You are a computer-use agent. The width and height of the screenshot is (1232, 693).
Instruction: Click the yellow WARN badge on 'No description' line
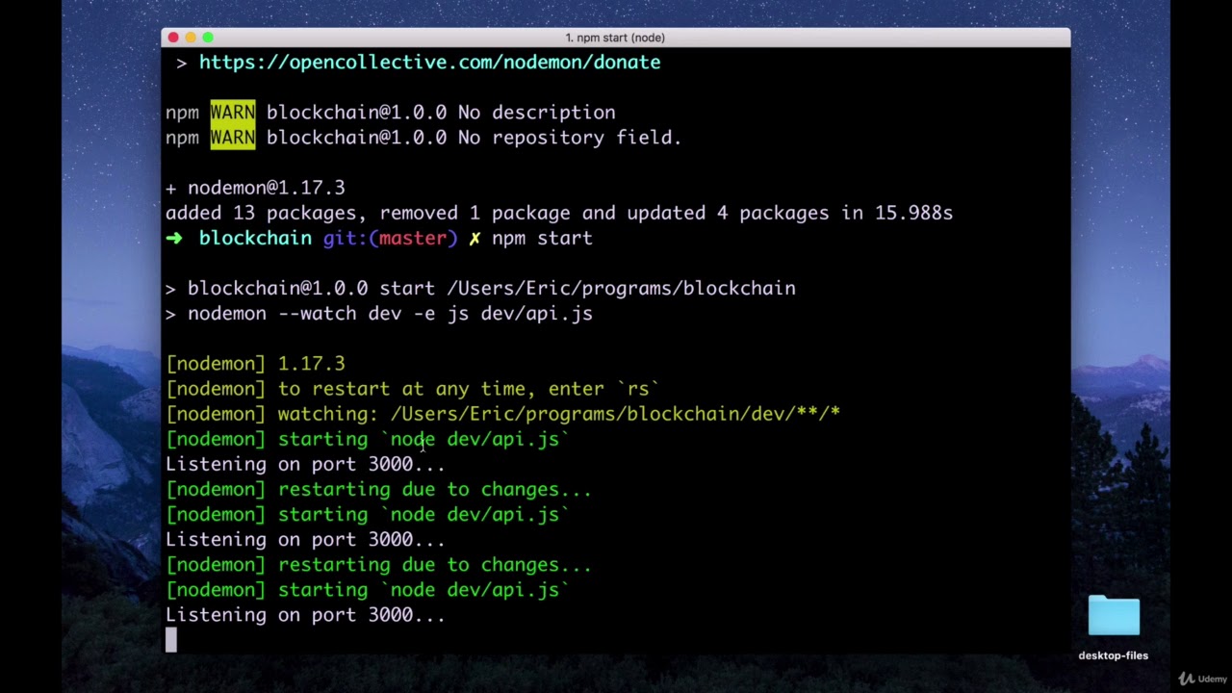coord(233,113)
